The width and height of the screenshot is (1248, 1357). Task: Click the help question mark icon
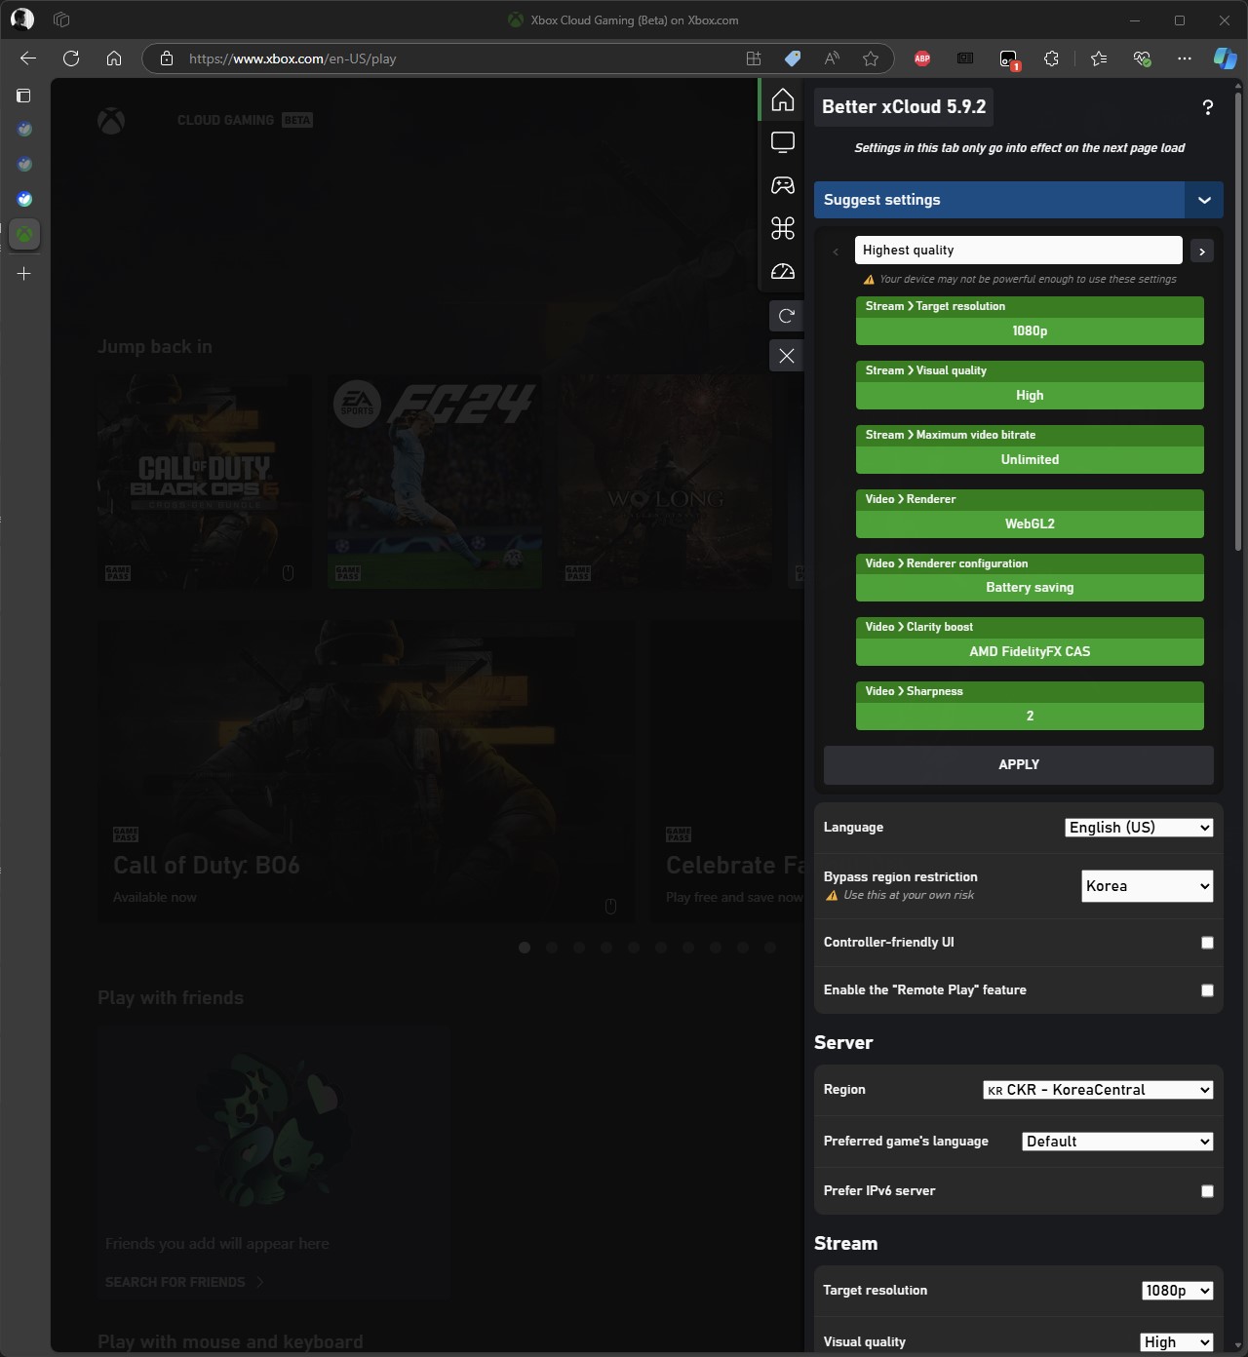1207,107
